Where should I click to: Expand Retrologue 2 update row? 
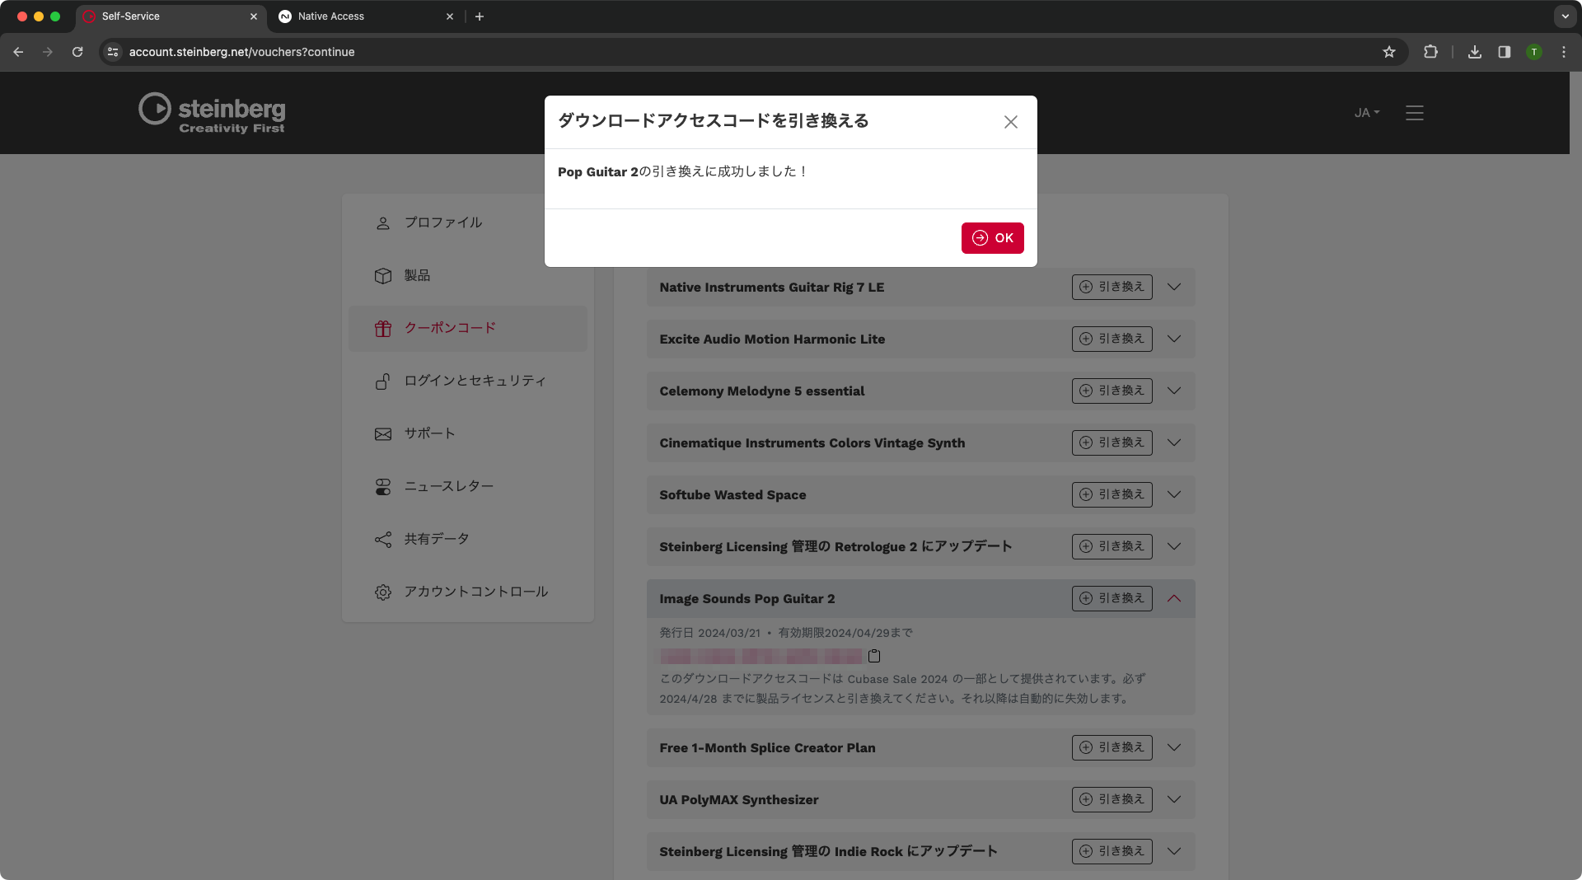[x=1174, y=546]
